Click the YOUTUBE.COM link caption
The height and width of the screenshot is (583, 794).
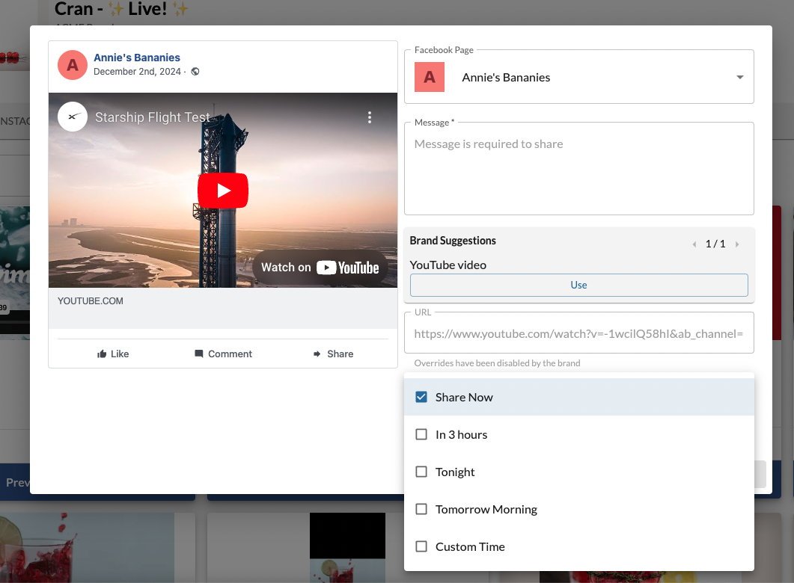pyautogui.click(x=91, y=301)
